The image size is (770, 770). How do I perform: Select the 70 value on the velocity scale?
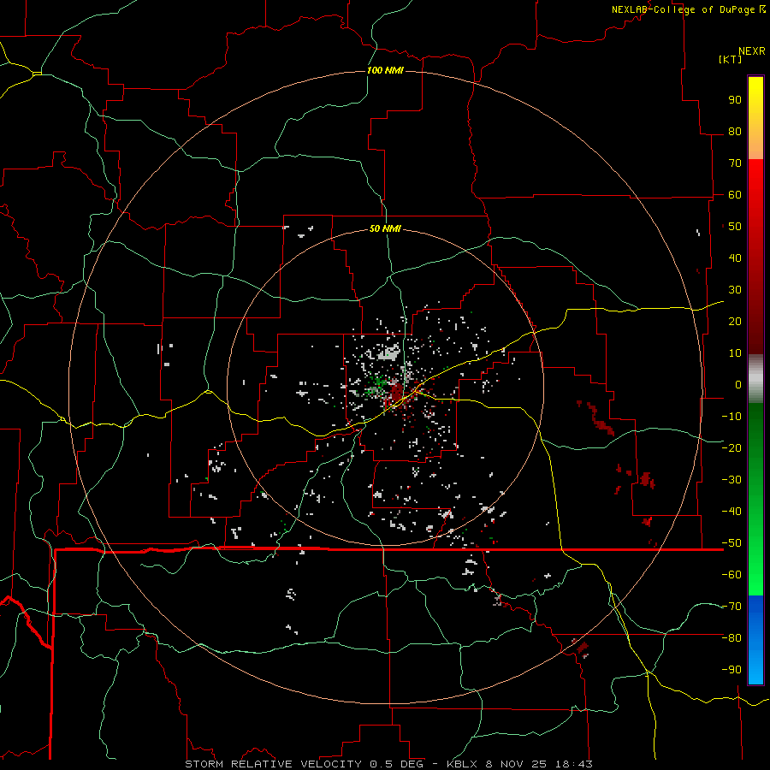(x=735, y=163)
